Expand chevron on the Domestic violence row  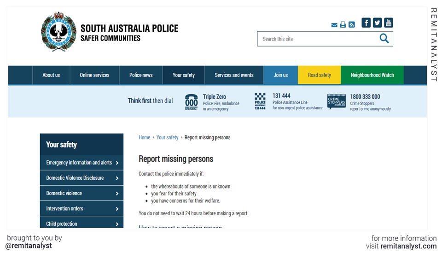pyautogui.click(x=117, y=194)
